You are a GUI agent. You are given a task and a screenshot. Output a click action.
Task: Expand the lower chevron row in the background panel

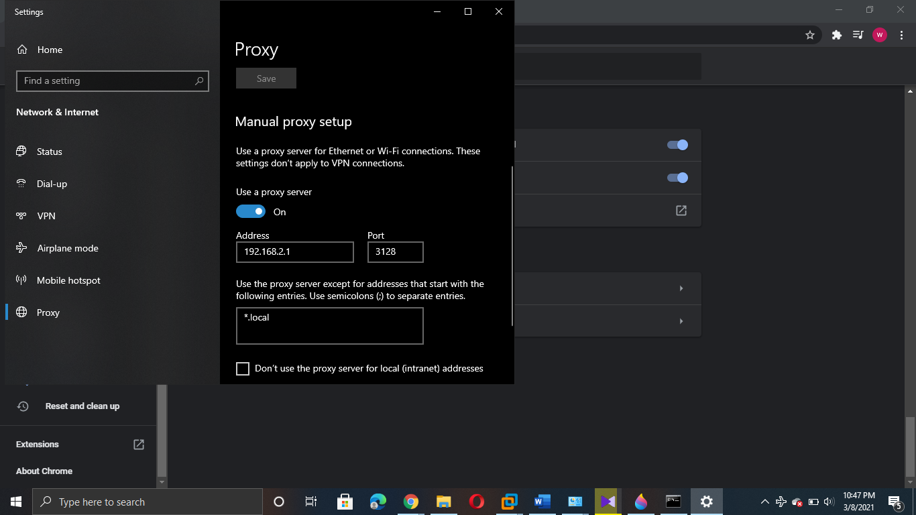pyautogui.click(x=681, y=321)
